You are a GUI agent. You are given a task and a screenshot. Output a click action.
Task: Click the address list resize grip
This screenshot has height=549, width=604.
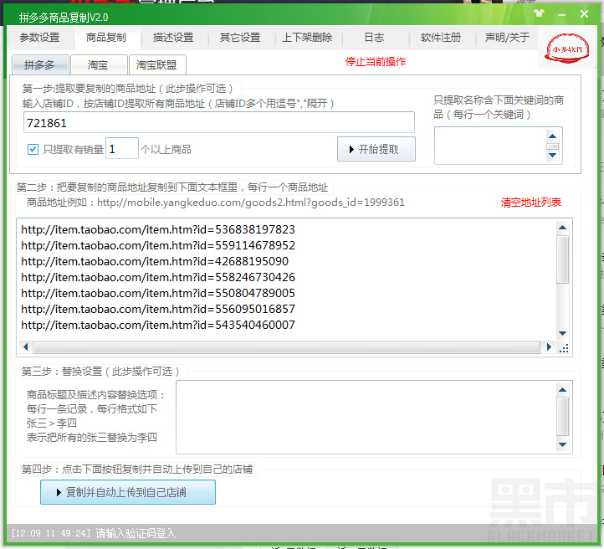564,349
